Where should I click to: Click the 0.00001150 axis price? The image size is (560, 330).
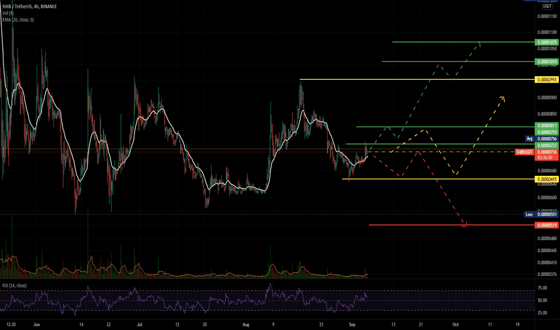point(547,16)
